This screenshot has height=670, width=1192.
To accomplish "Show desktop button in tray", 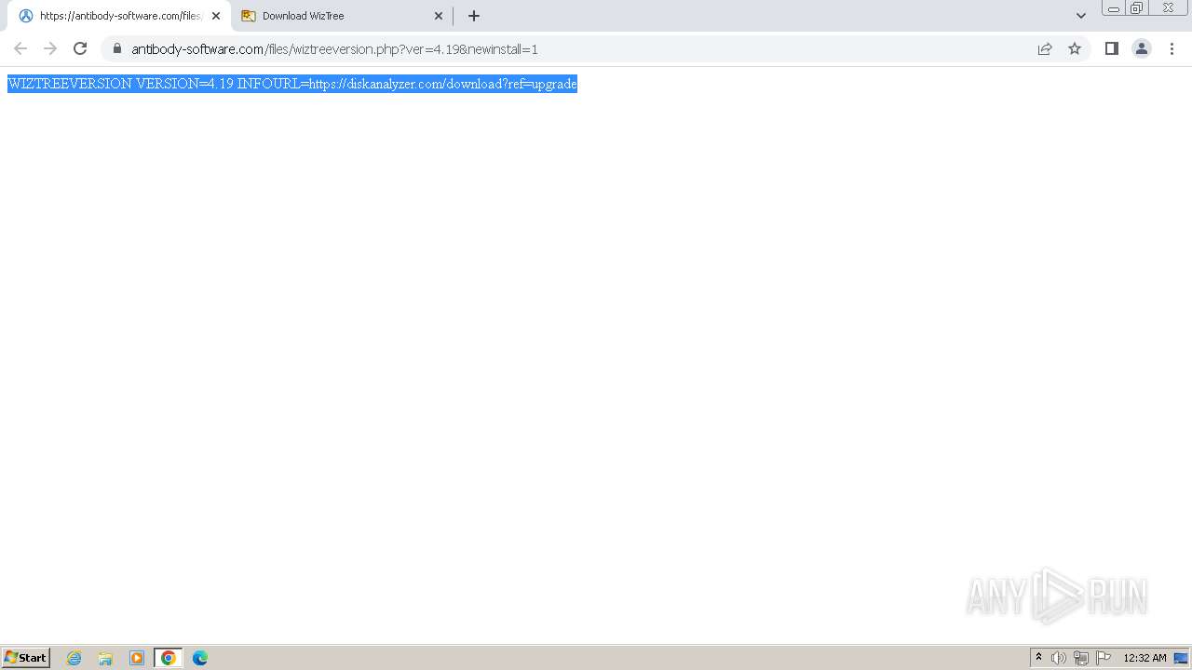I will point(1182,658).
